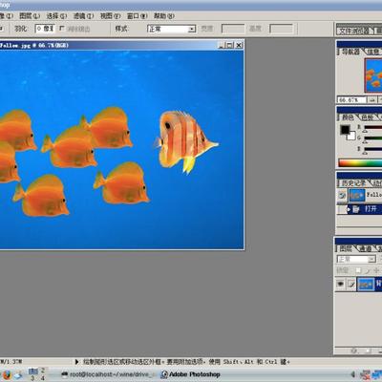Viewport: 382px width, 382px height.
Task: Open the 窗口 (Window) menu
Action: [138, 16]
